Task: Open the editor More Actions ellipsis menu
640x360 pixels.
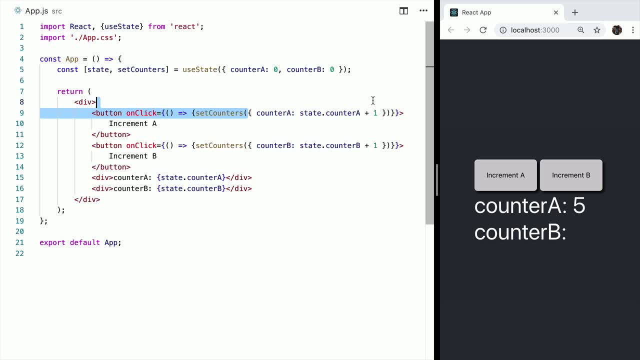Action: click(423, 10)
